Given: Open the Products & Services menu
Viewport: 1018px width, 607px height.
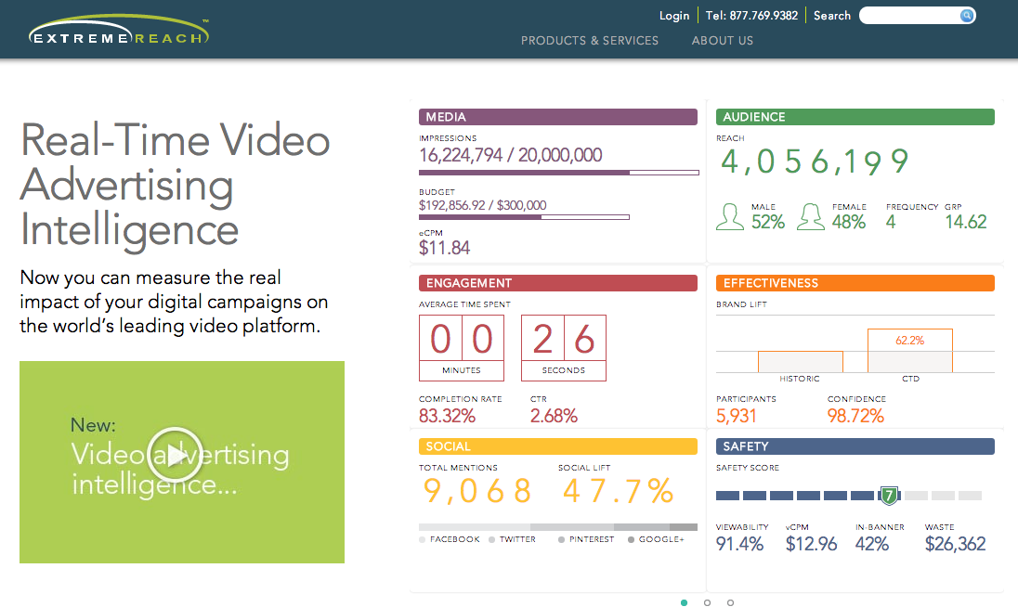Looking at the screenshot, I should [x=589, y=41].
